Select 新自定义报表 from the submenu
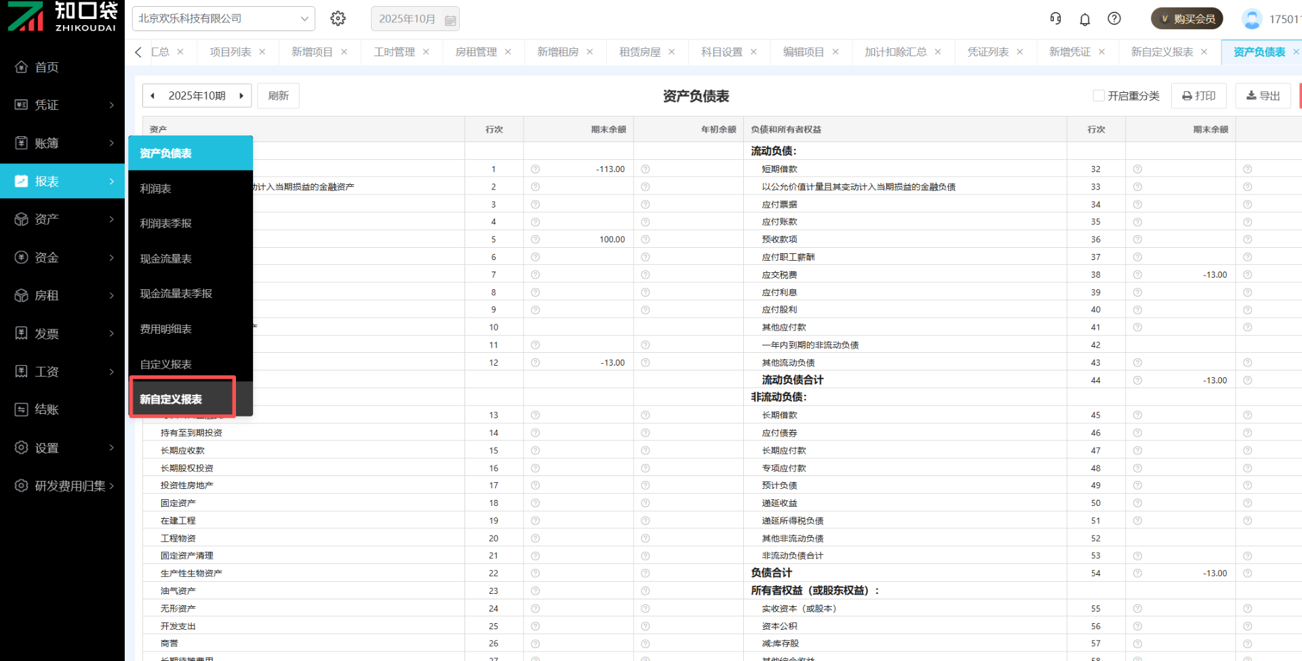This screenshot has height=661, width=1302. click(x=171, y=400)
